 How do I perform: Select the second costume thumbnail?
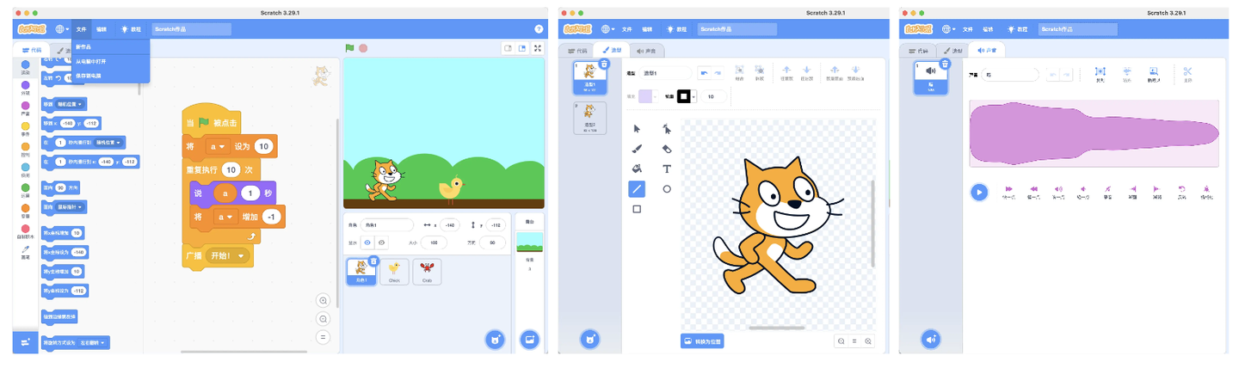tap(589, 118)
